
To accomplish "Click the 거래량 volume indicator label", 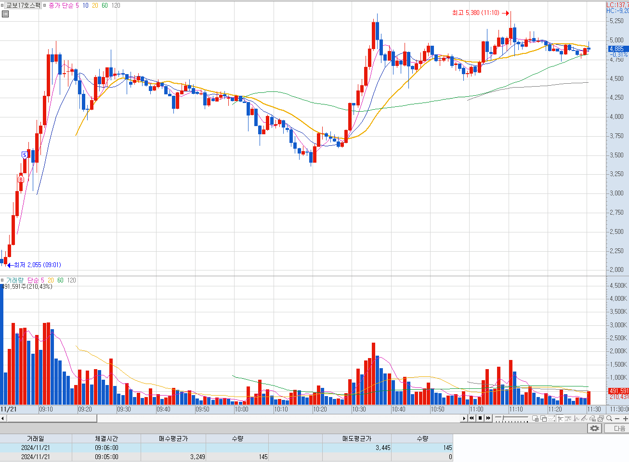I will [14, 280].
